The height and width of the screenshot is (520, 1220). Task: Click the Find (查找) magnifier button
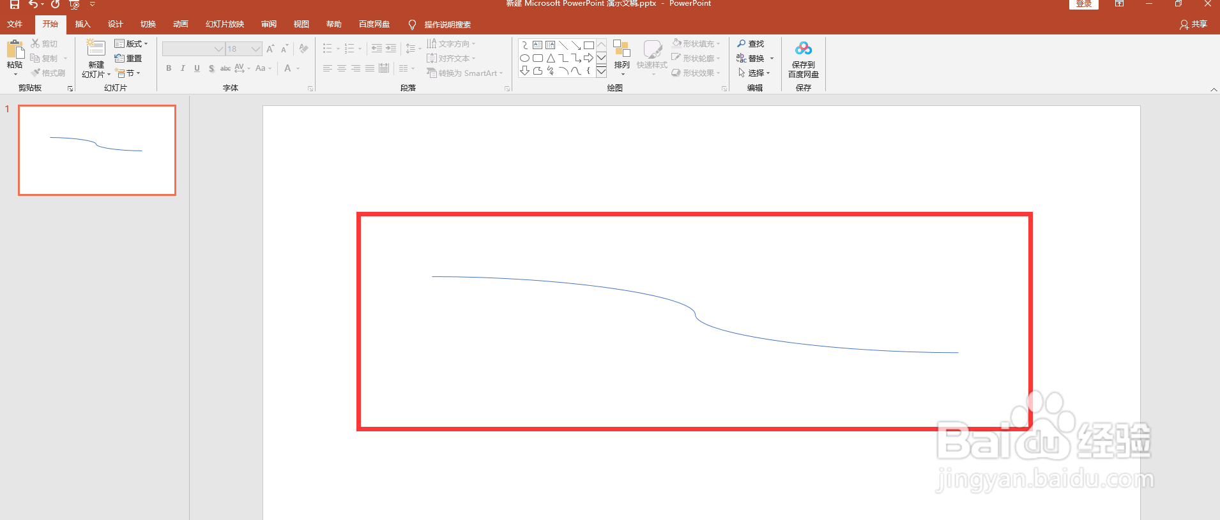point(751,43)
